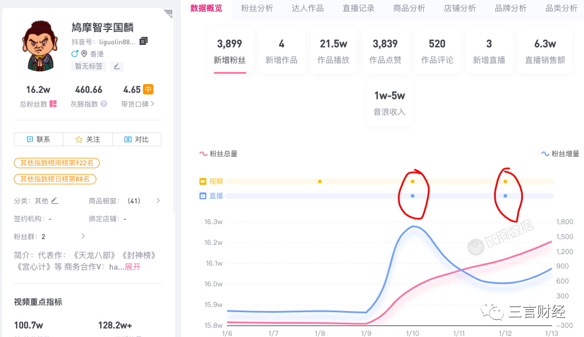This screenshot has height=337, width=584.
Task: Click the 对比 compare button
Action: [137, 139]
